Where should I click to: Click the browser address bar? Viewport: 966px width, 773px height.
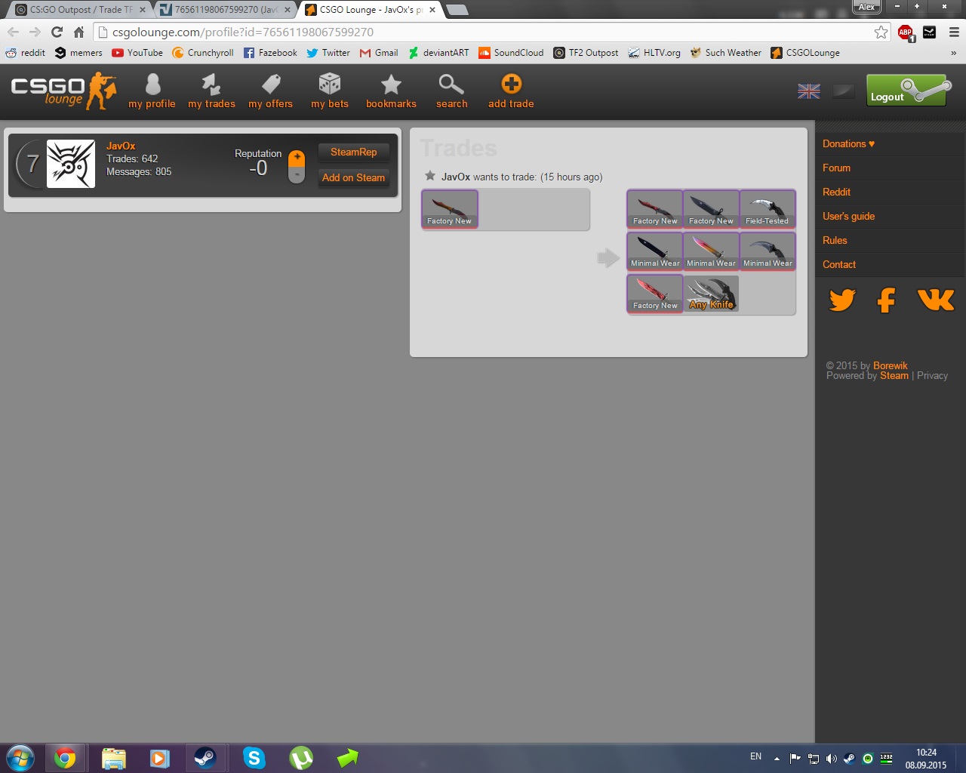483,32
